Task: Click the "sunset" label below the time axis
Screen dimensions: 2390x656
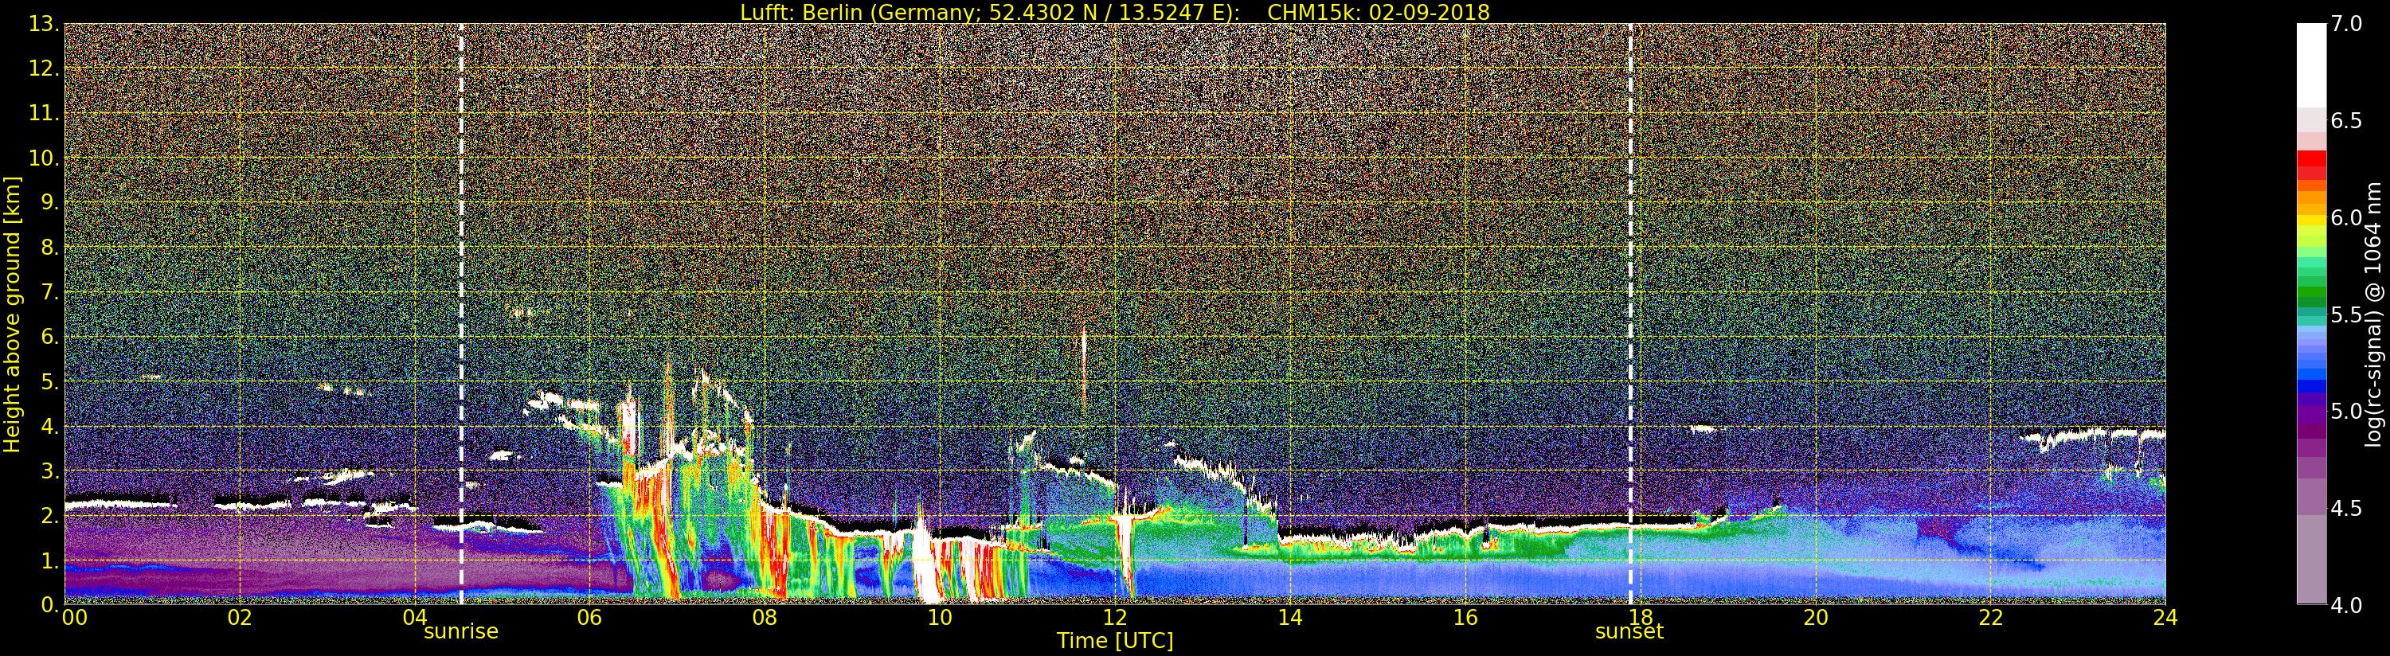Action: click(x=1629, y=632)
